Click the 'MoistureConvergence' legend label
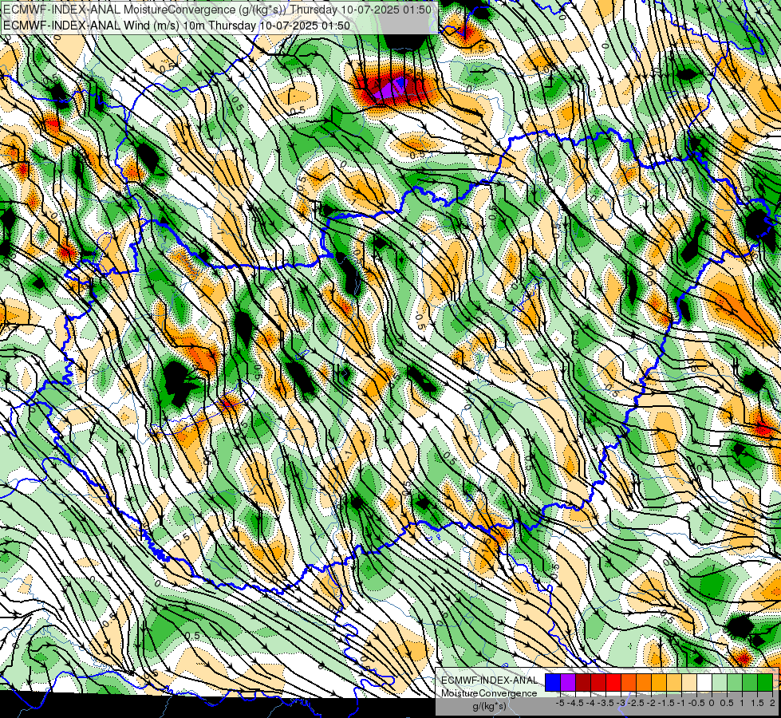This screenshot has width=781, height=718. pos(489,693)
